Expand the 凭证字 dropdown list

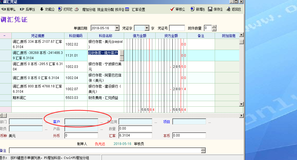tap(147, 28)
